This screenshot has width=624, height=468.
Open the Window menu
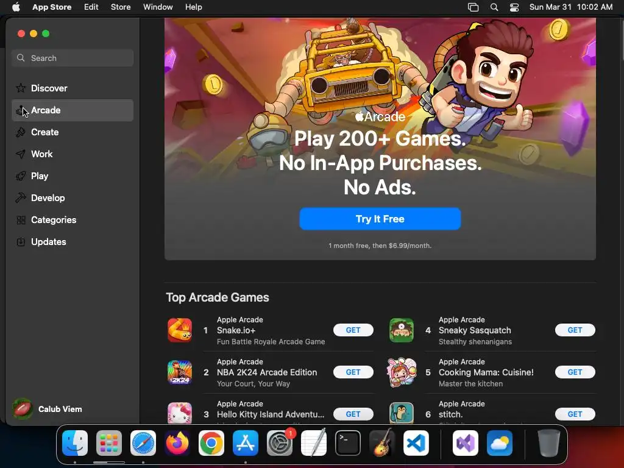point(158,7)
